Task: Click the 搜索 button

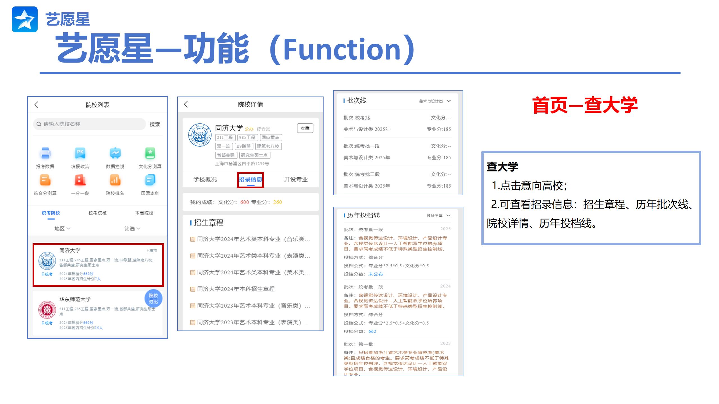Action: click(155, 124)
